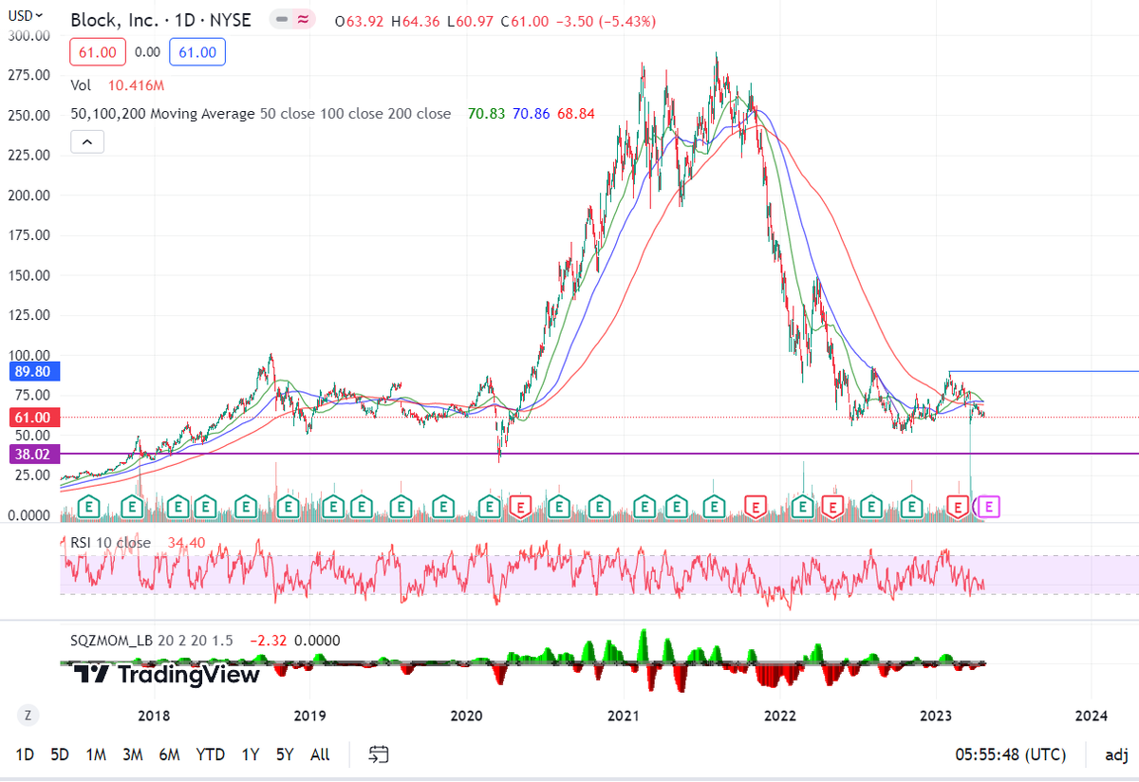Click the 05:55:48 (UTC) timezone clock
The width and height of the screenshot is (1139, 782).
click(x=1010, y=754)
